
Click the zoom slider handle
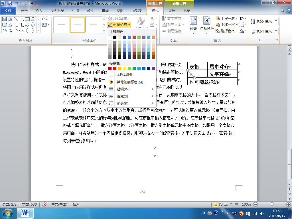[272, 204]
